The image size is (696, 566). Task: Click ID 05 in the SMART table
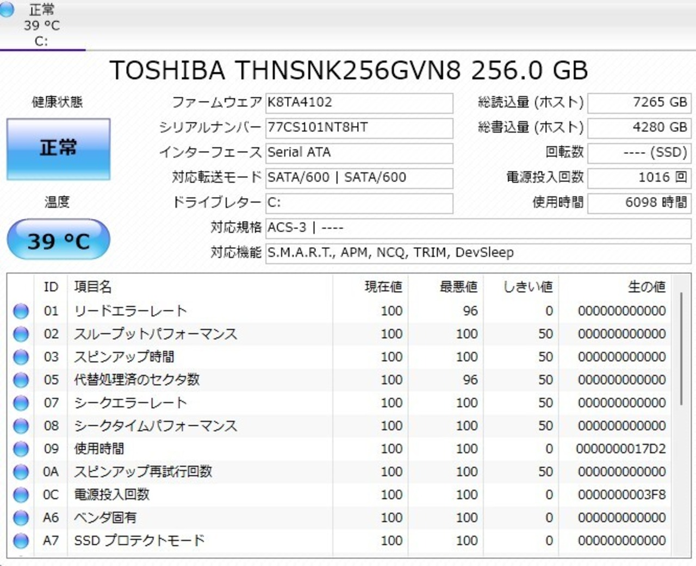tap(51, 380)
